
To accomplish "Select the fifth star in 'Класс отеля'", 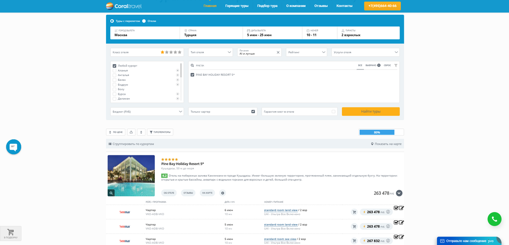I will (x=179, y=52).
